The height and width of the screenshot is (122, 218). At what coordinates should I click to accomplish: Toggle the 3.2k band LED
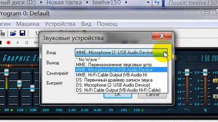91,110
